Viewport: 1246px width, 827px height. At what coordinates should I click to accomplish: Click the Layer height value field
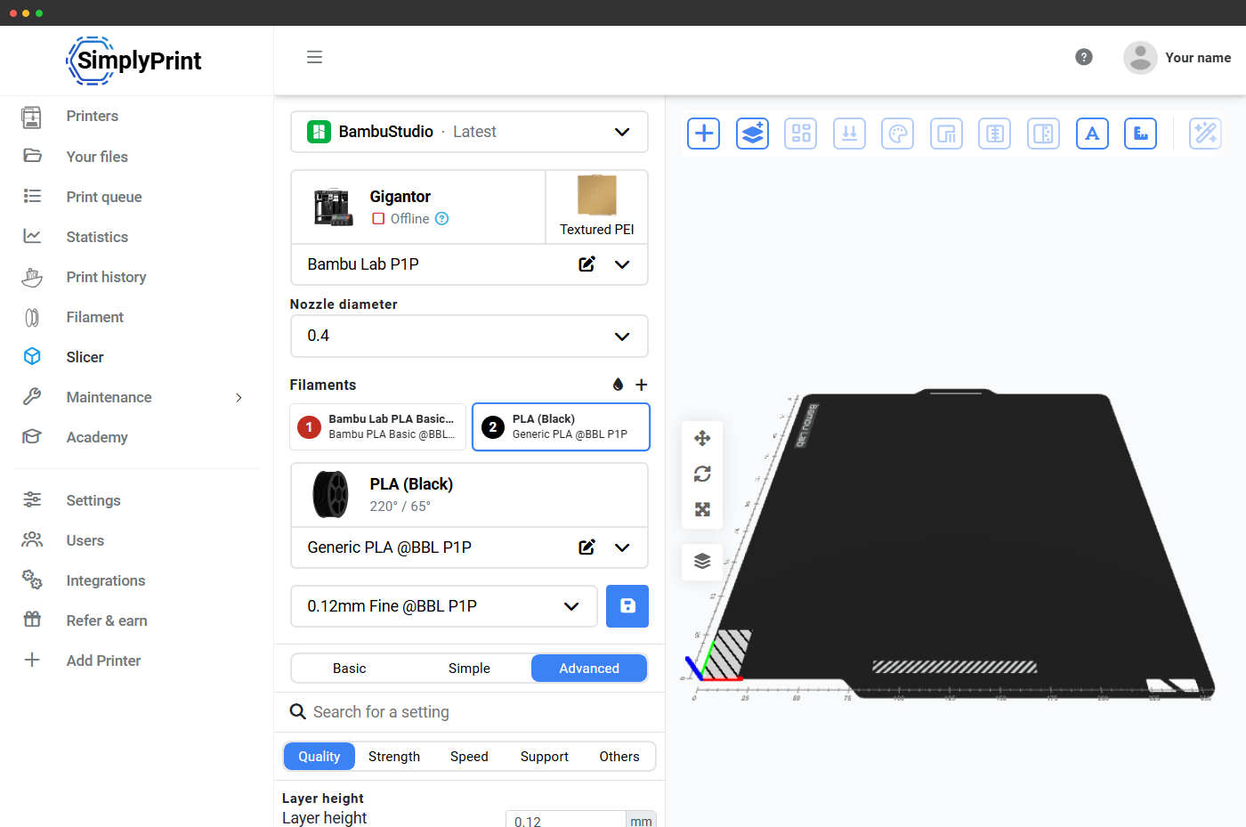566,821
